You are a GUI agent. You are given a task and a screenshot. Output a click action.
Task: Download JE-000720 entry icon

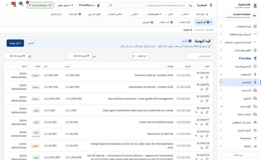coord(201,136)
